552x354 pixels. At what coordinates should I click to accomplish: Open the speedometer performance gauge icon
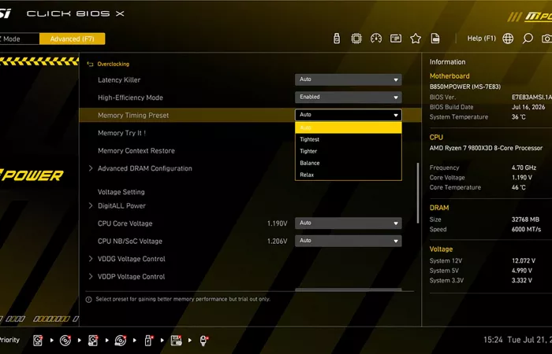(376, 39)
